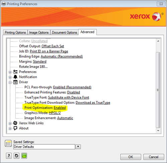Select the Driver tree label
This screenshot has width=167, height=163.
(x=23, y=82)
